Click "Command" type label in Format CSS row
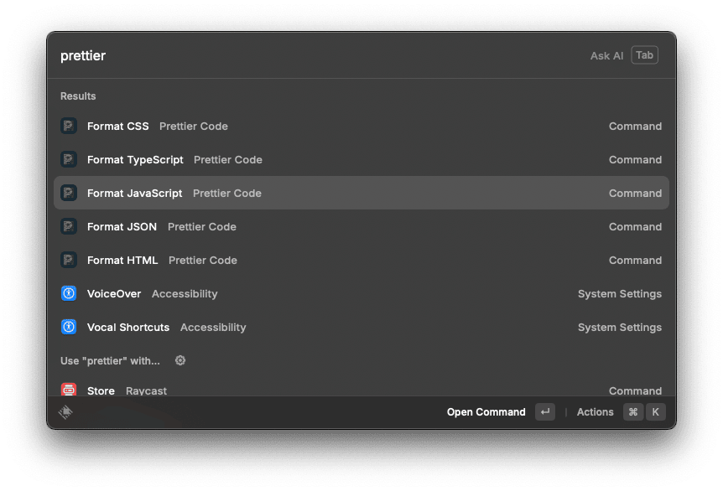723x491 pixels. 636,127
